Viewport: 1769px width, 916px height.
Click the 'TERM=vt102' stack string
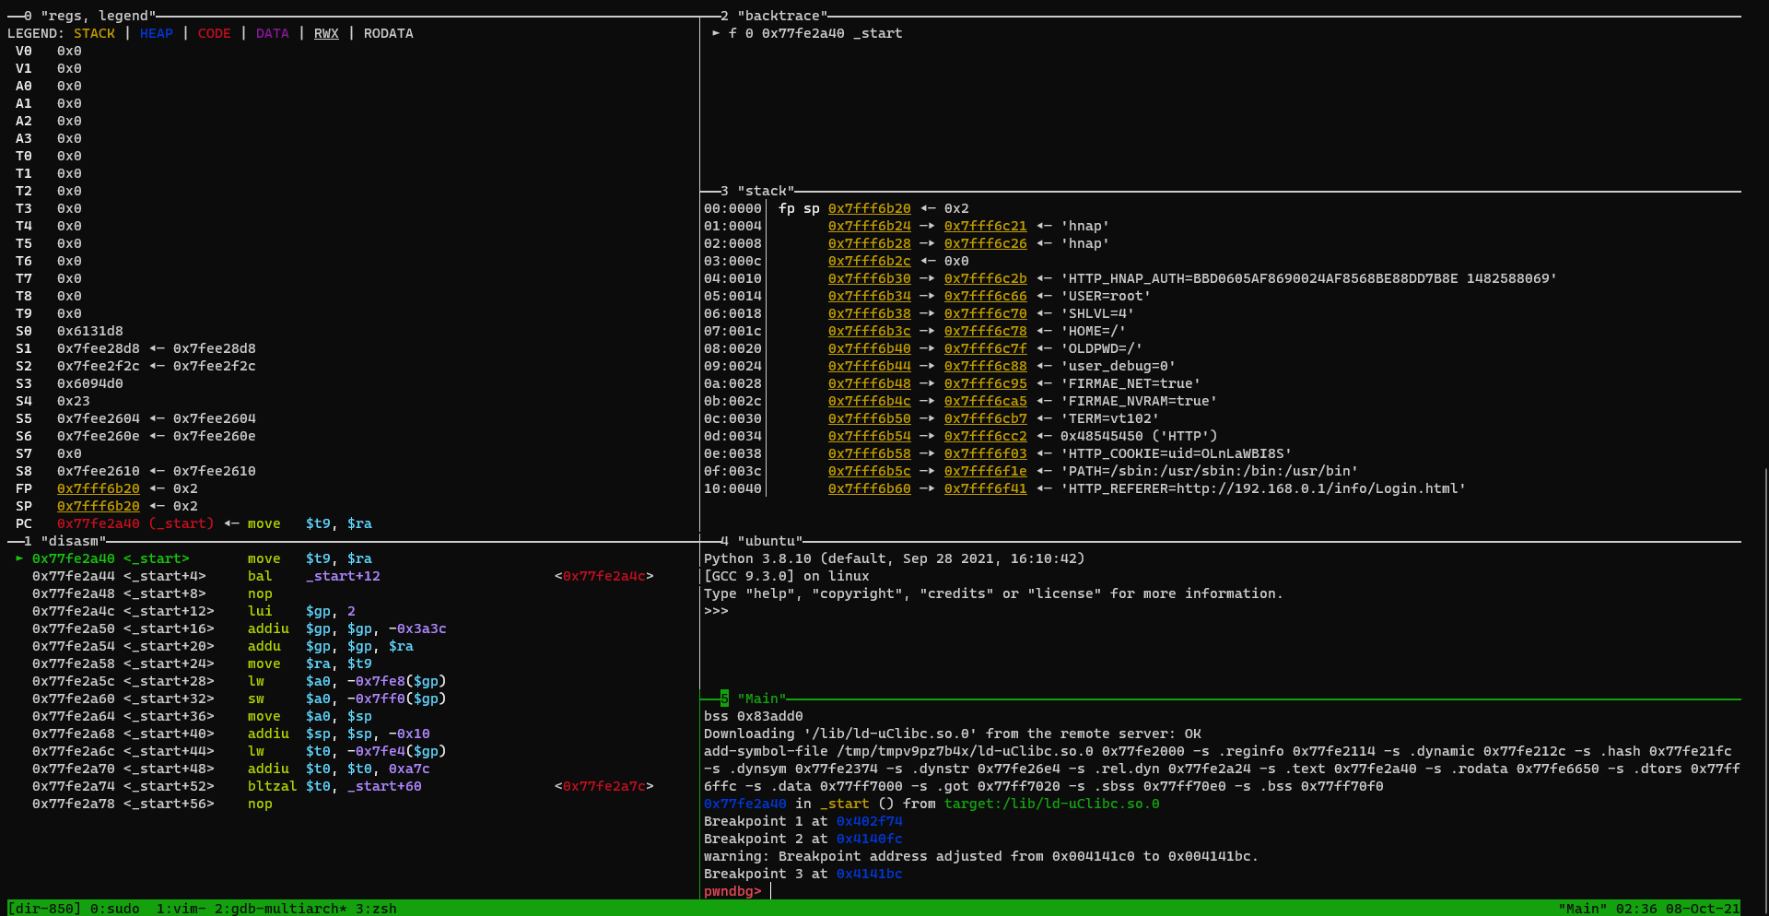coord(1110,418)
